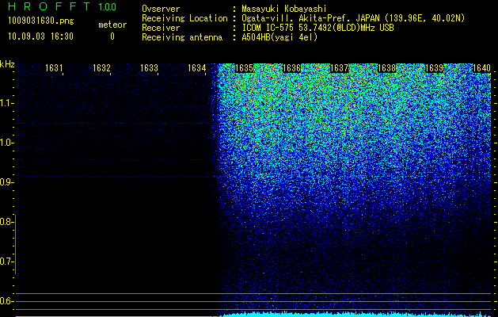
Task: Select the file name 1009031630.png
Action: [41, 21]
